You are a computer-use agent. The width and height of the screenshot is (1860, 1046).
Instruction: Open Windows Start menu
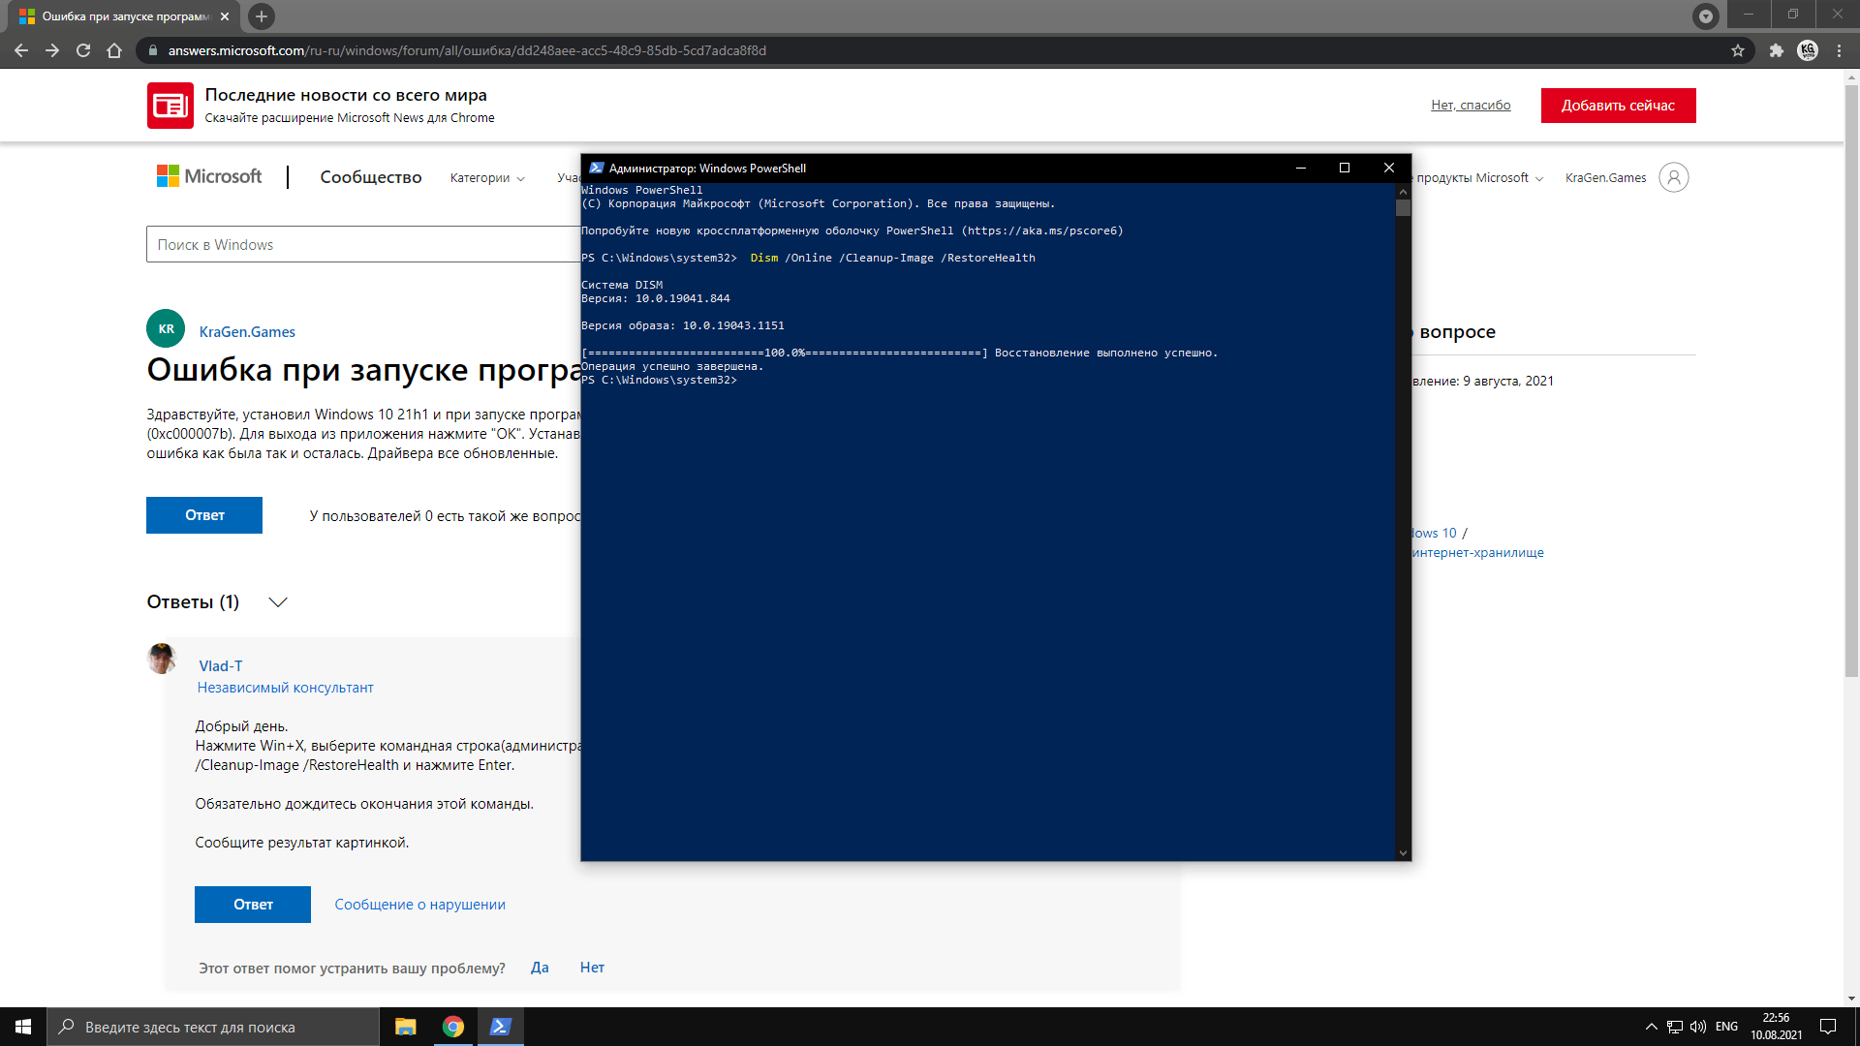pyautogui.click(x=23, y=1027)
